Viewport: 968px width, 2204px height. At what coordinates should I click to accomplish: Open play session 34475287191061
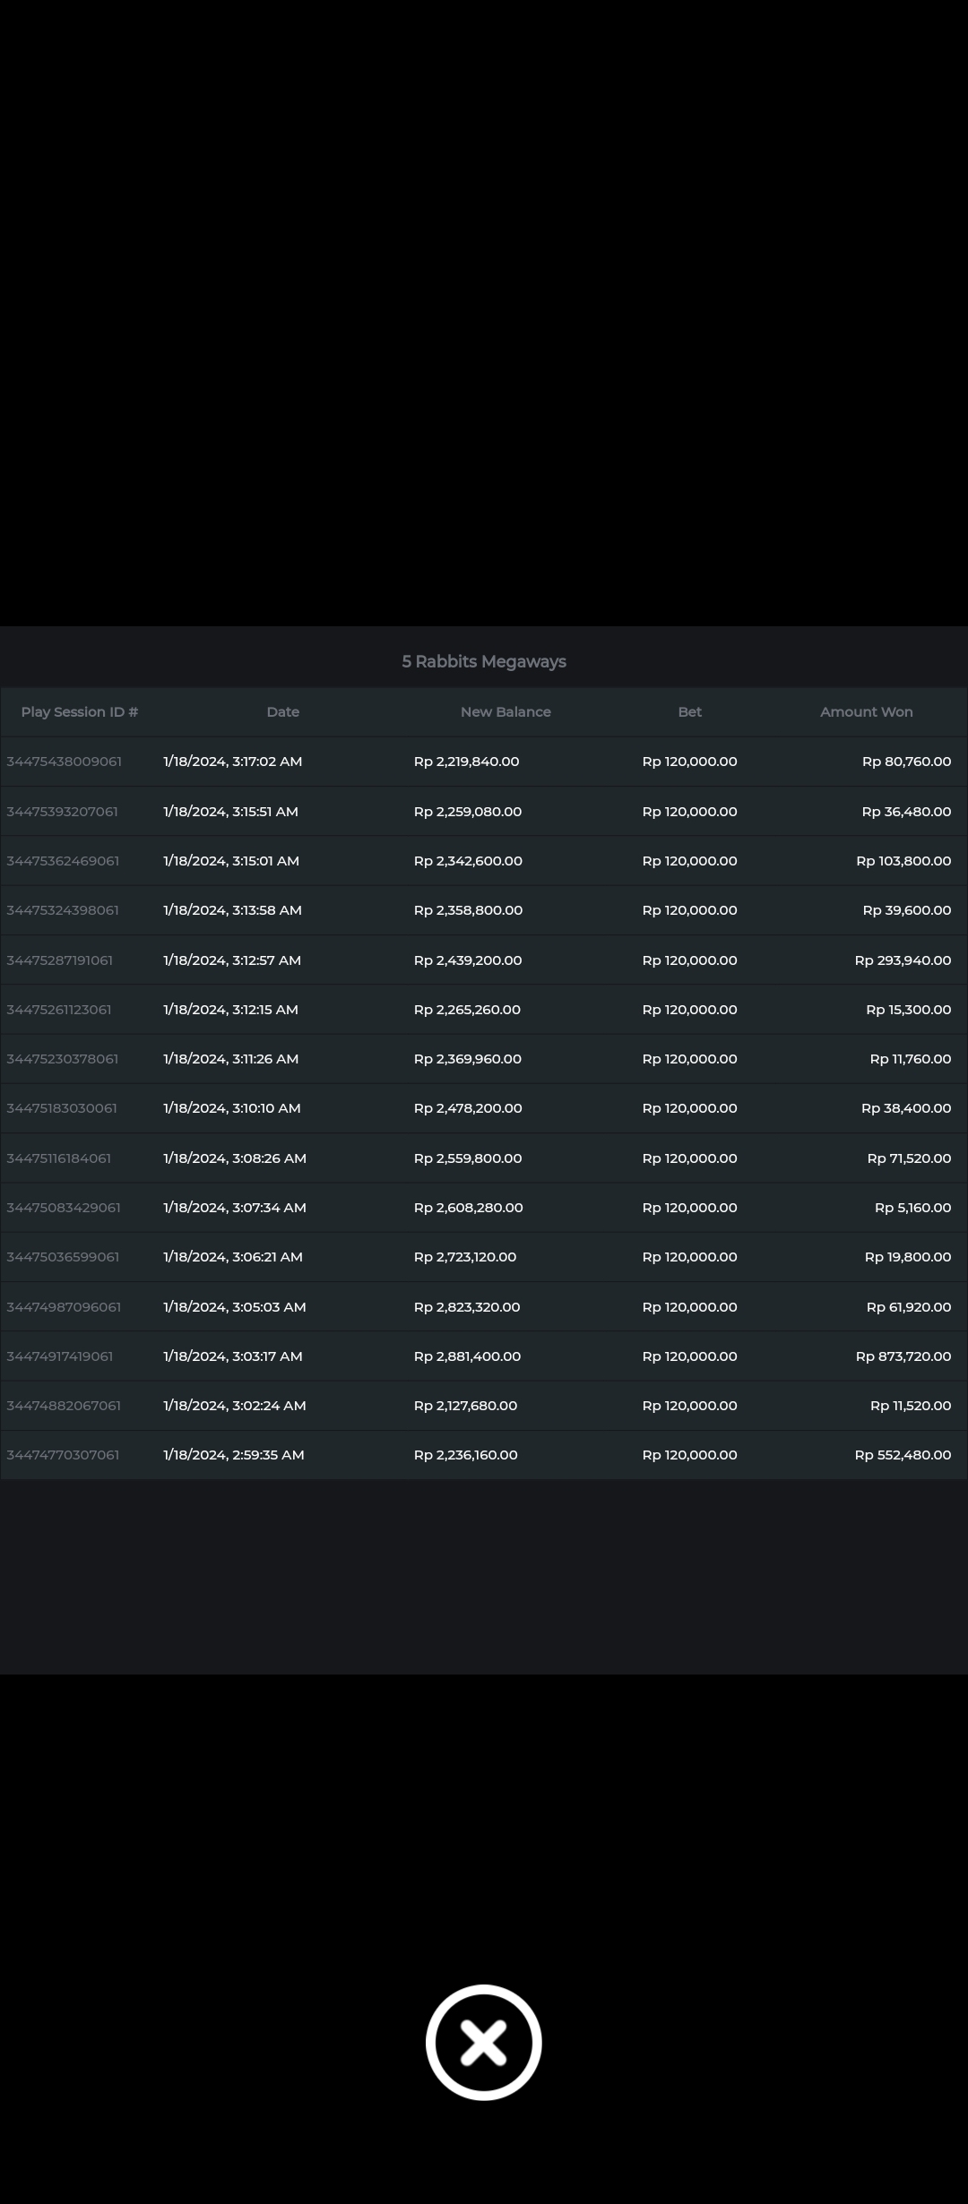click(x=60, y=960)
